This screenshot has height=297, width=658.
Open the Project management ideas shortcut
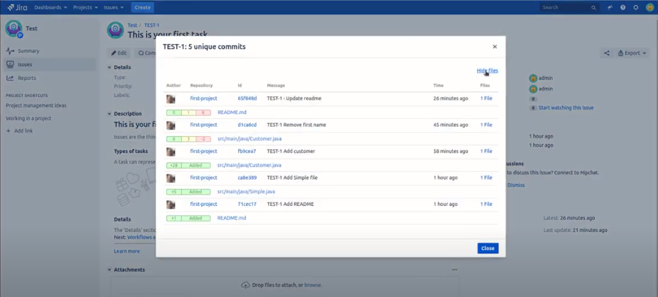click(36, 105)
